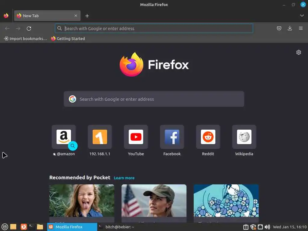
Task: Save to Pocket toolbar icon
Action: tap(279, 29)
